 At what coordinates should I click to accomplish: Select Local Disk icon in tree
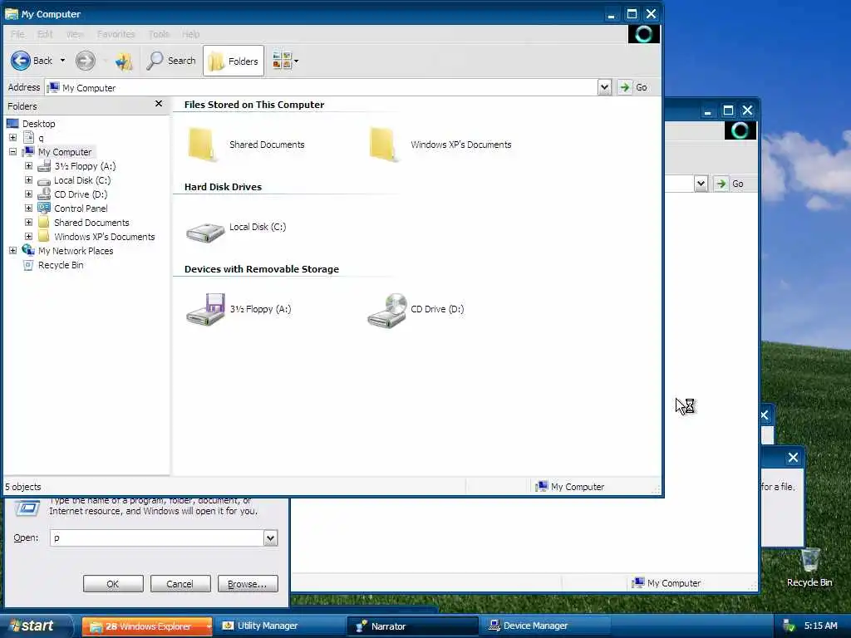44,180
